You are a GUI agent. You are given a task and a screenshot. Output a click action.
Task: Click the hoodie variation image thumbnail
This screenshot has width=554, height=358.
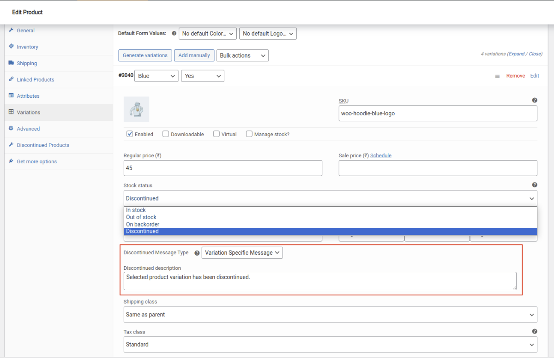[136, 109]
